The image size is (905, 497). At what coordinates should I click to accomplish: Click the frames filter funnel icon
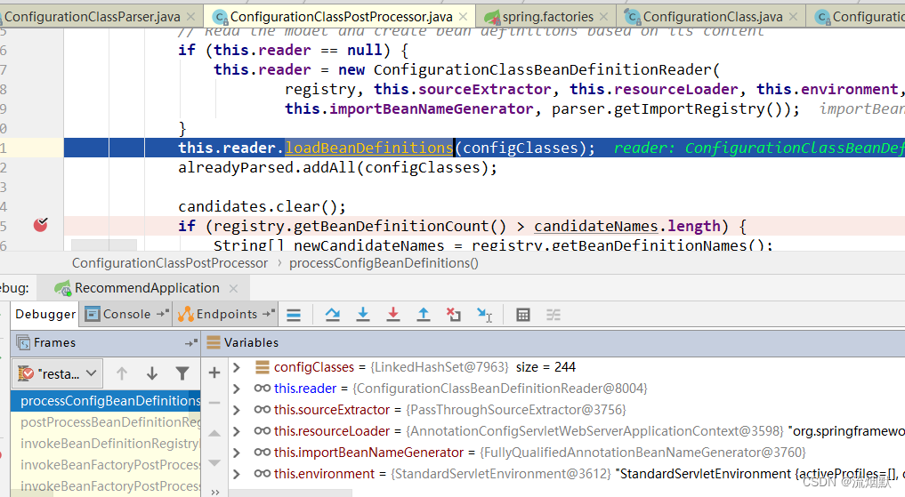coord(182,373)
